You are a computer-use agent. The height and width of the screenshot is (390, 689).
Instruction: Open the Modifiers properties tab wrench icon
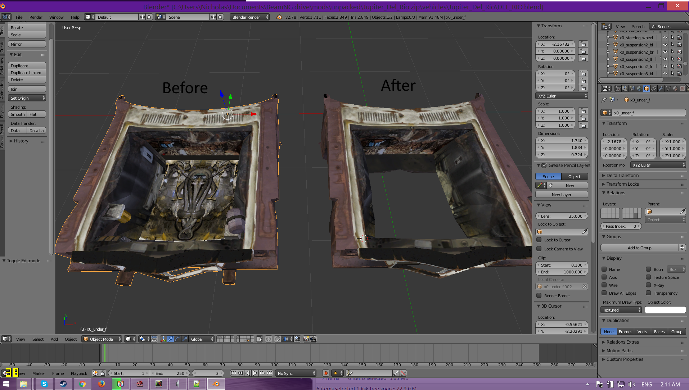click(x=661, y=89)
